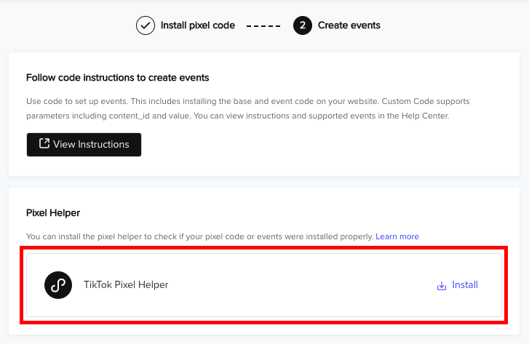The width and height of the screenshot is (529, 344).
Task: Open the Learn more link
Action: [397, 236]
